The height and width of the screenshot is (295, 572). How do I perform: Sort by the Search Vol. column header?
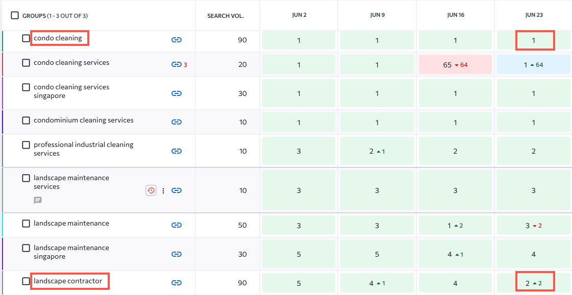(x=226, y=16)
